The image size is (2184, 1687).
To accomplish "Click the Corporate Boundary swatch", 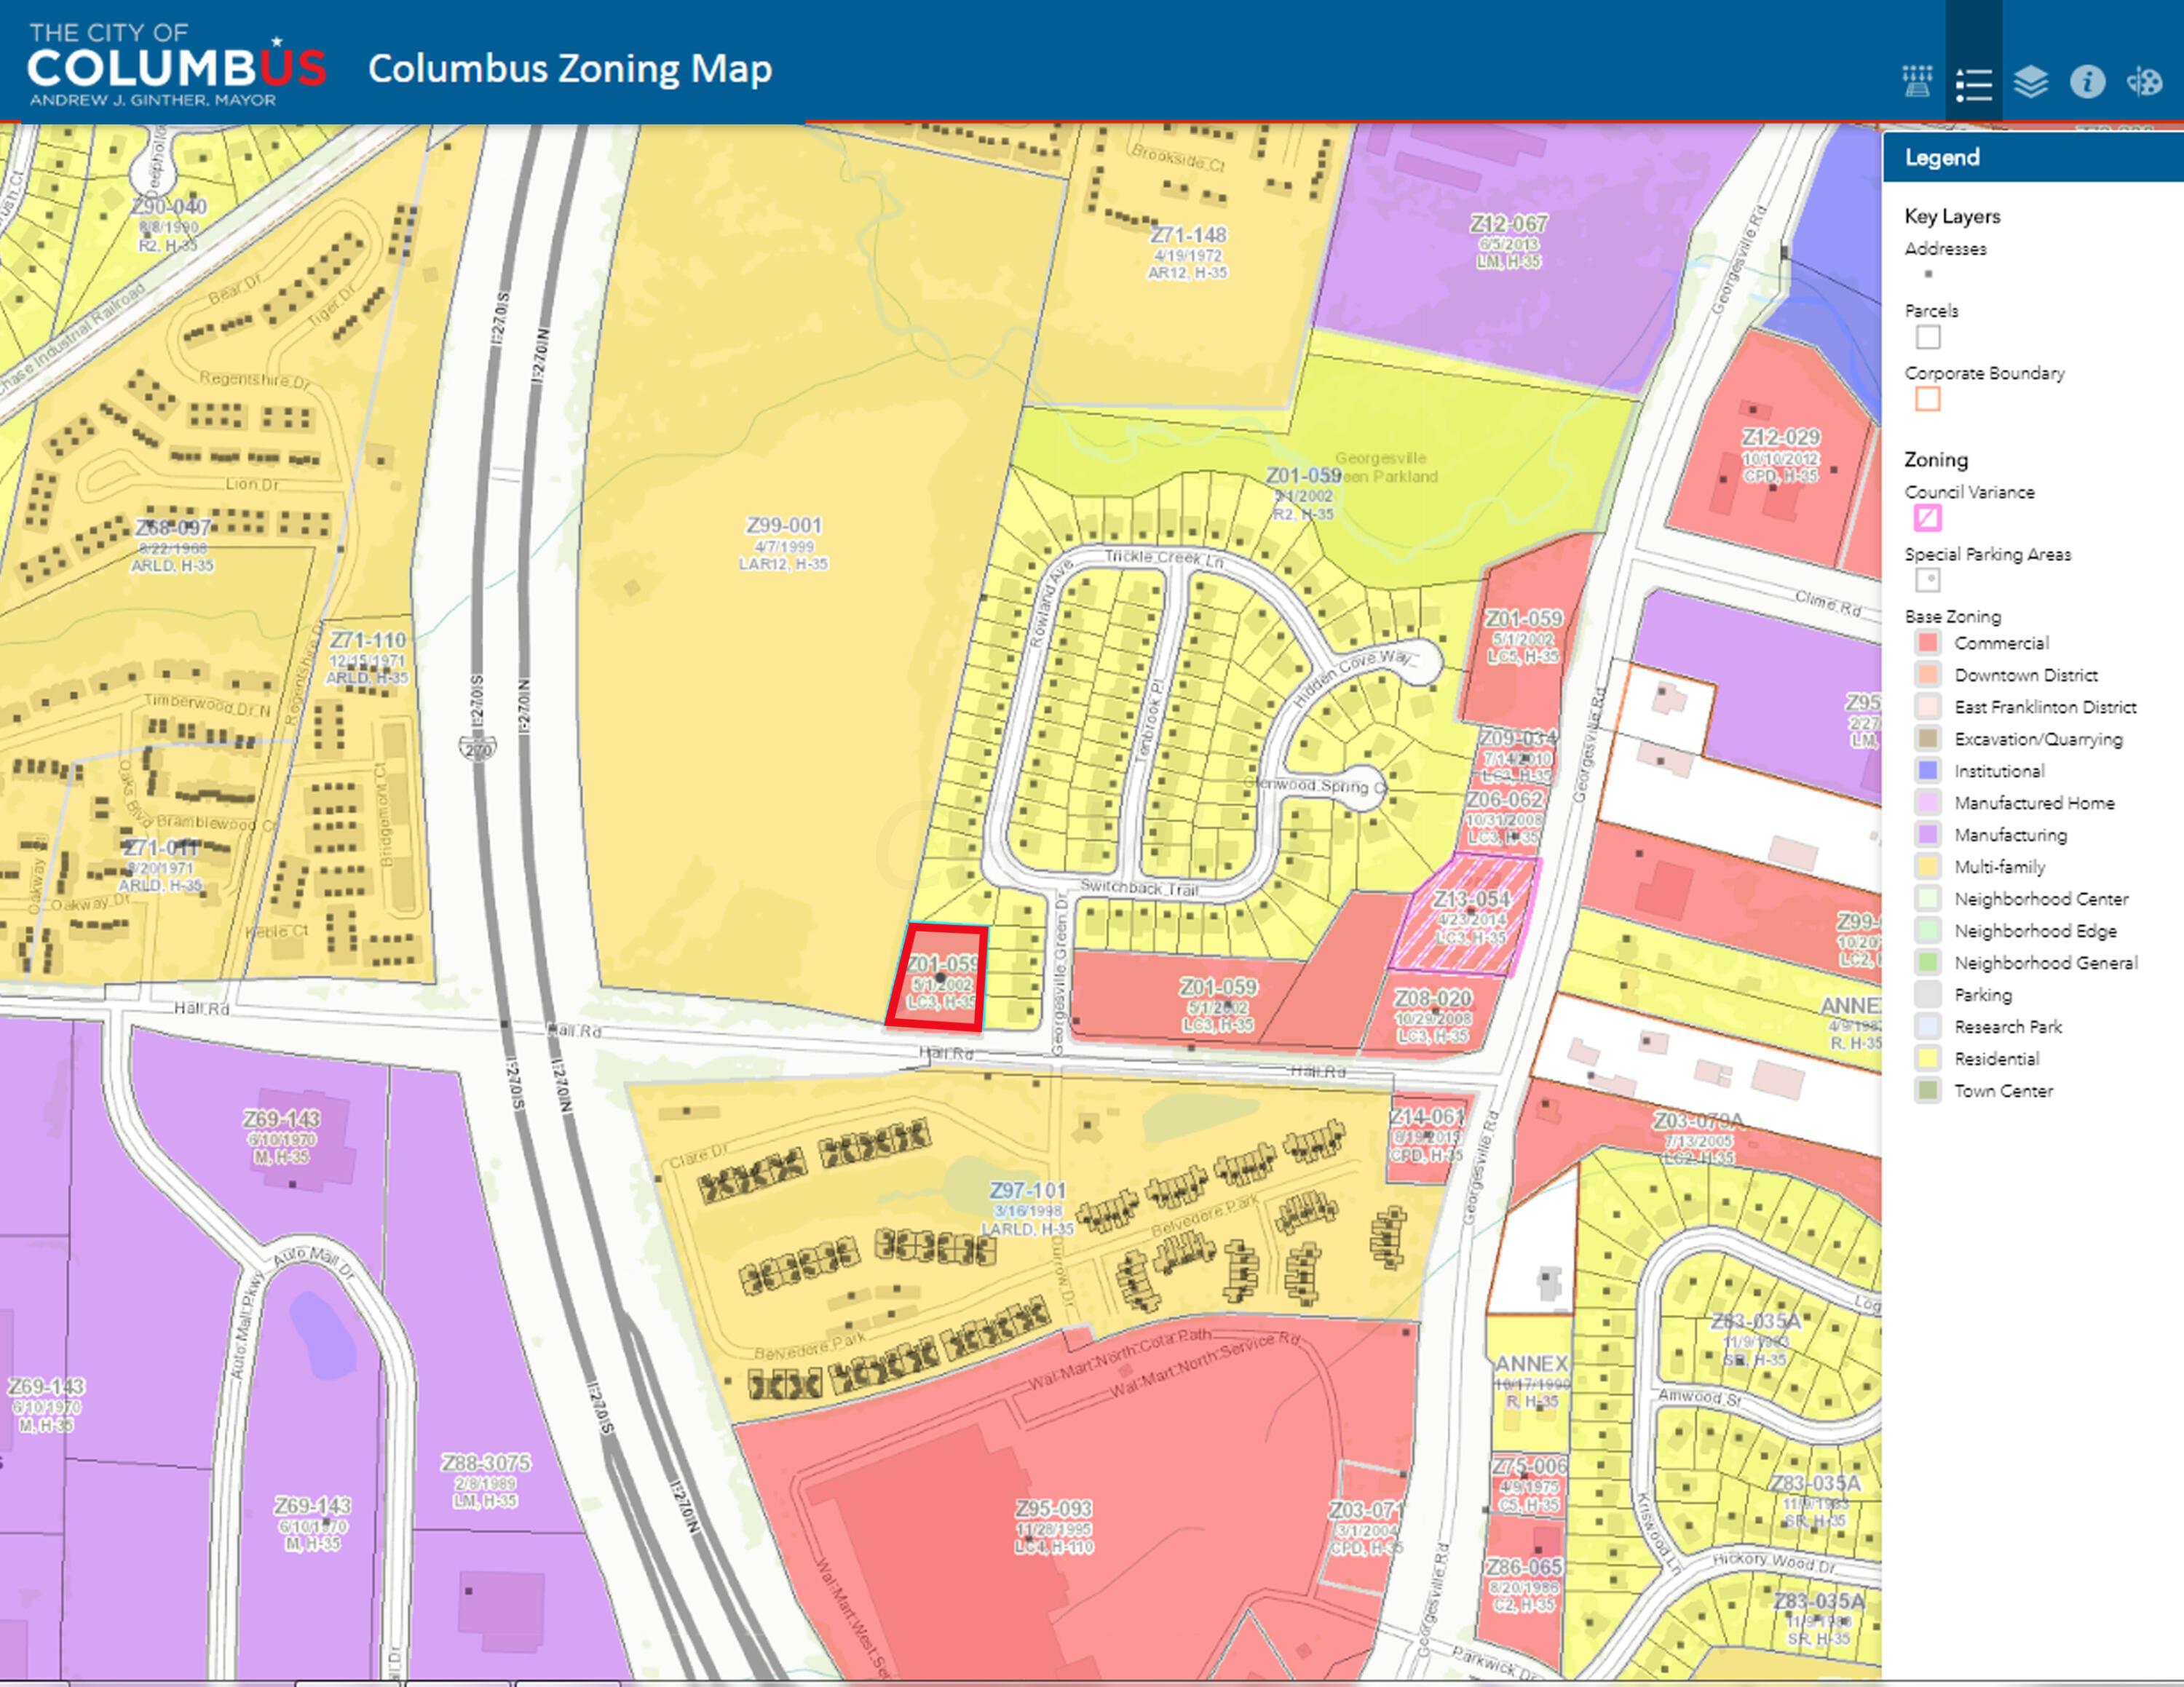I will click(x=1928, y=399).
